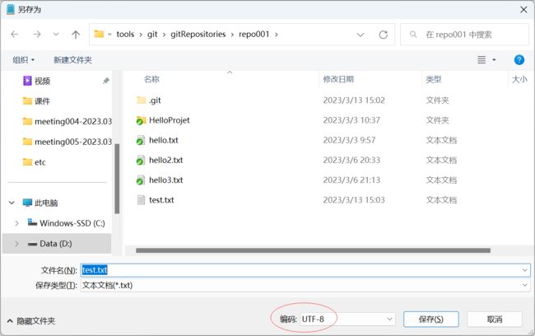
Task: Sort files by 大小 column
Action: pyautogui.click(x=519, y=79)
